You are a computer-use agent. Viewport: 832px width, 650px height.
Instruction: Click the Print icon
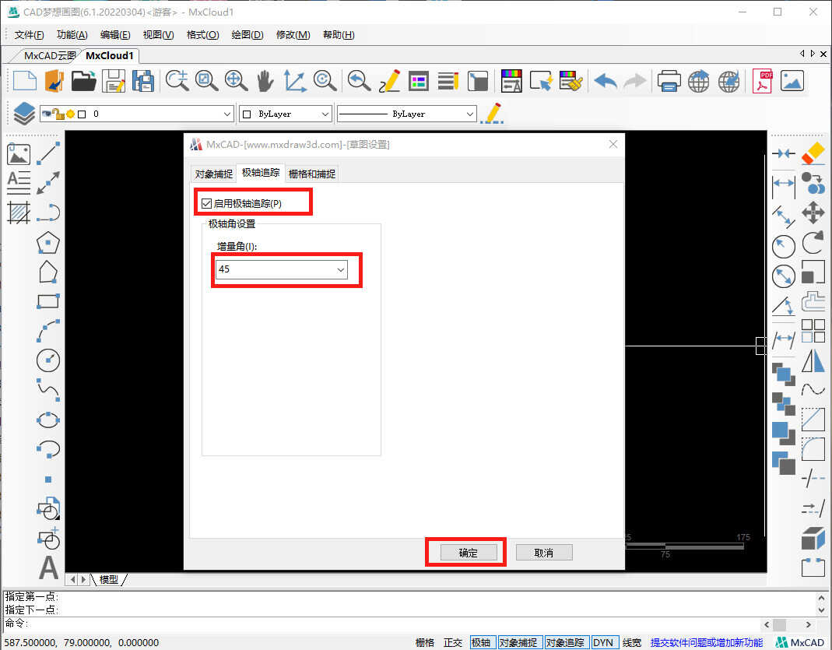(669, 81)
